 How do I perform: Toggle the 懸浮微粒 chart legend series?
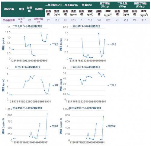[x=54, y=126]
